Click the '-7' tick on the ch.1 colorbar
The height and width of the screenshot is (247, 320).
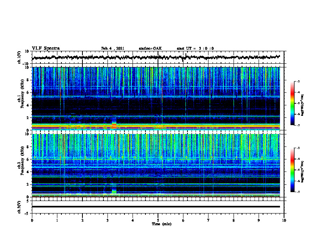(298, 125)
